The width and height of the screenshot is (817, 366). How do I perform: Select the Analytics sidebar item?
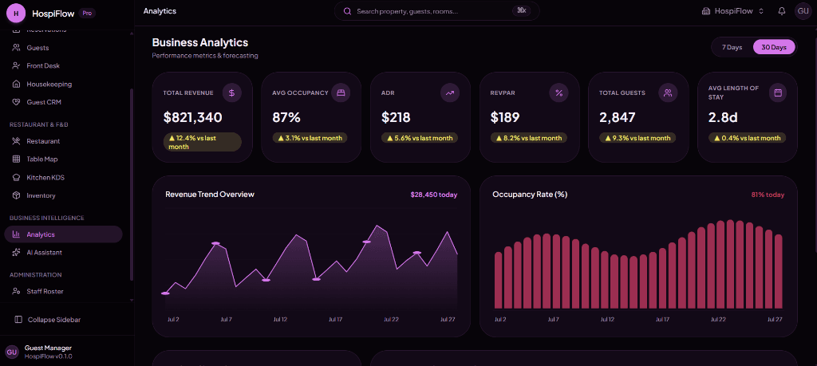click(63, 234)
